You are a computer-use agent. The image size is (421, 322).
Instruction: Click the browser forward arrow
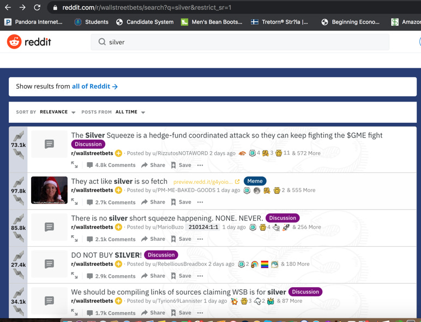tap(22, 8)
